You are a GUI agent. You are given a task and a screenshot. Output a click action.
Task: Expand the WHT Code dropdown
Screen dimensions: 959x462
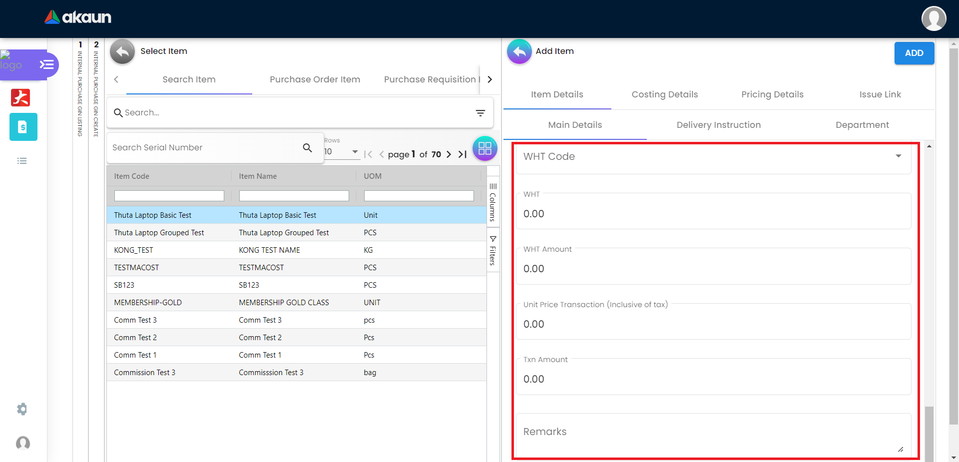tap(898, 156)
